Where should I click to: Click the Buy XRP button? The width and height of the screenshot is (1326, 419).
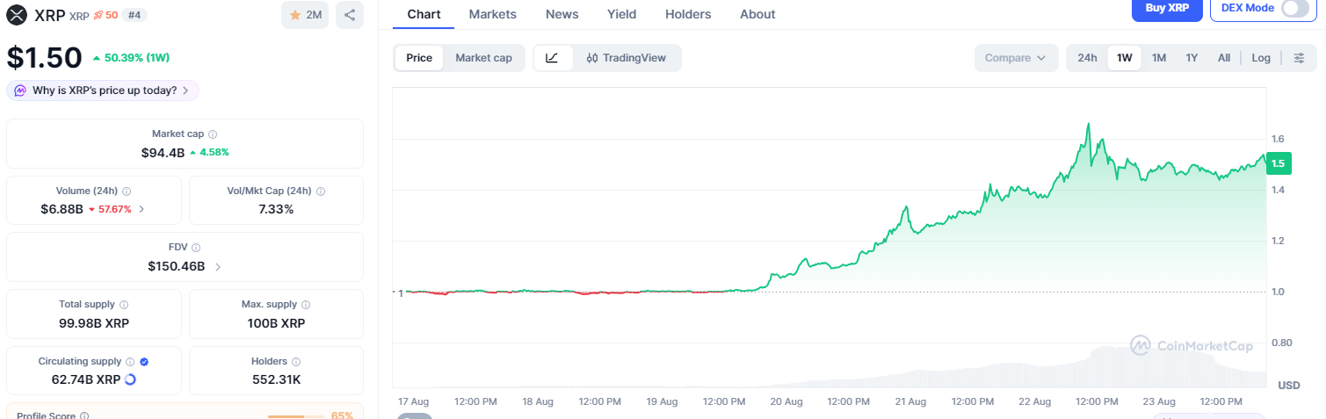coord(1167,9)
